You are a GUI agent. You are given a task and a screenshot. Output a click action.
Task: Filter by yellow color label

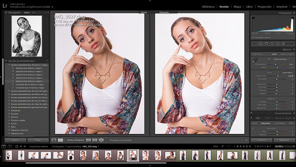pyautogui.click(x=258, y=146)
